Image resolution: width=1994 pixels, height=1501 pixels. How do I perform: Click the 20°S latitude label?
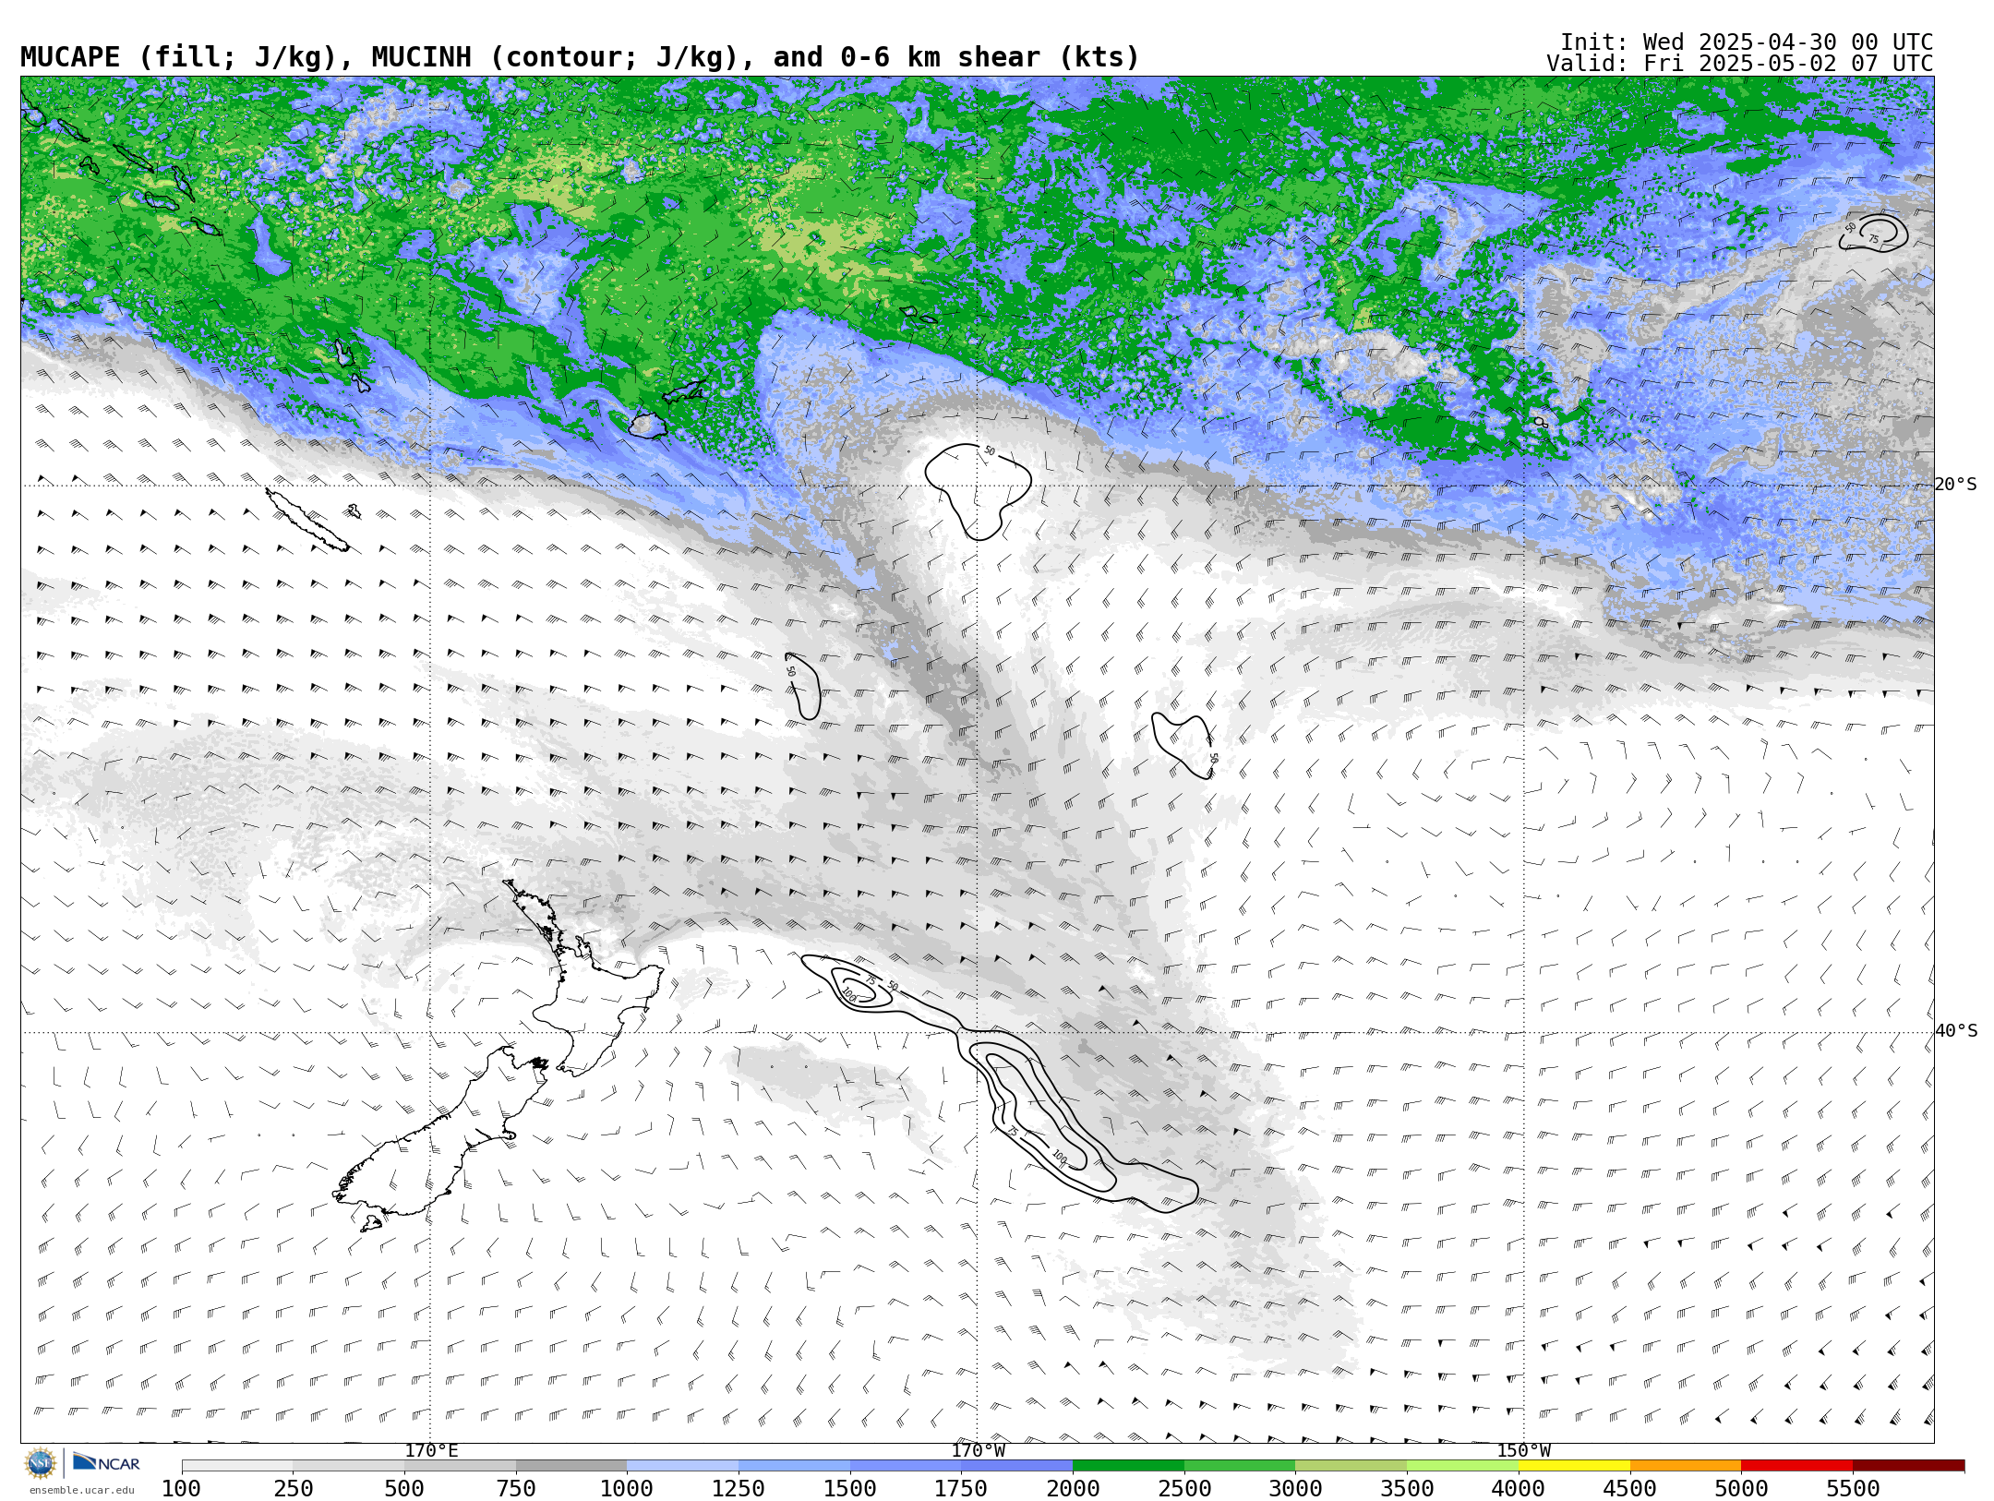point(1955,485)
